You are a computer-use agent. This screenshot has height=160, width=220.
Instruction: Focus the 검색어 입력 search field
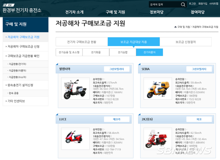coord(165,5)
